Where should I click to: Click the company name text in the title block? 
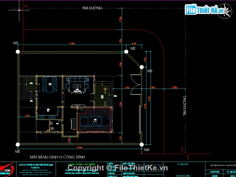[x=37, y=166]
